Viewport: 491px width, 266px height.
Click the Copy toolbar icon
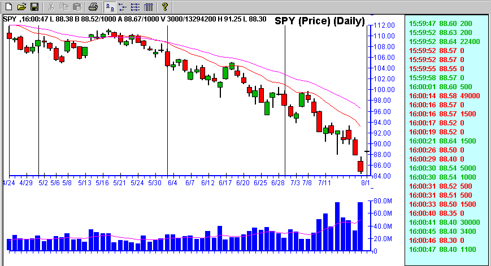(64, 7)
